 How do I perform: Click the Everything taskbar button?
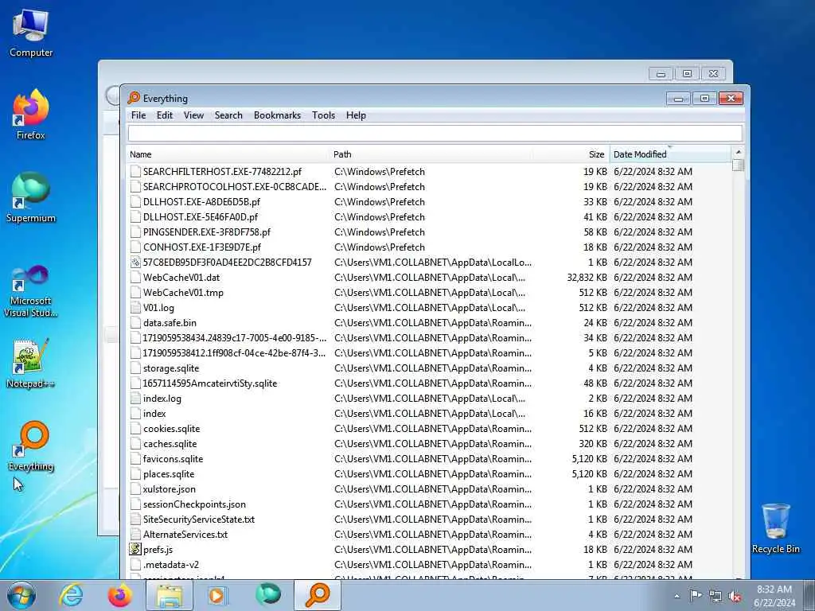pyautogui.click(x=318, y=595)
